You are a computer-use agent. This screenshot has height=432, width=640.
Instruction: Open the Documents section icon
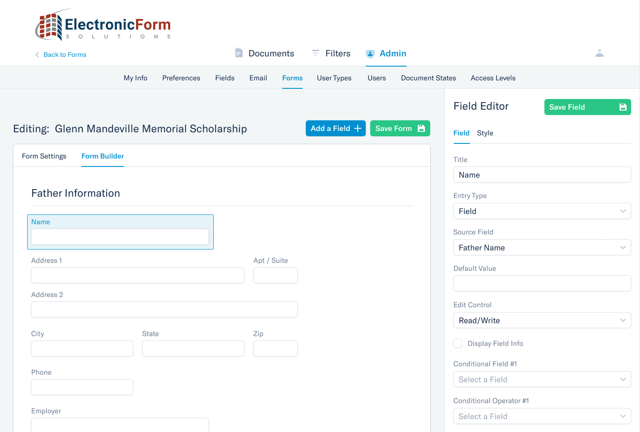click(239, 53)
